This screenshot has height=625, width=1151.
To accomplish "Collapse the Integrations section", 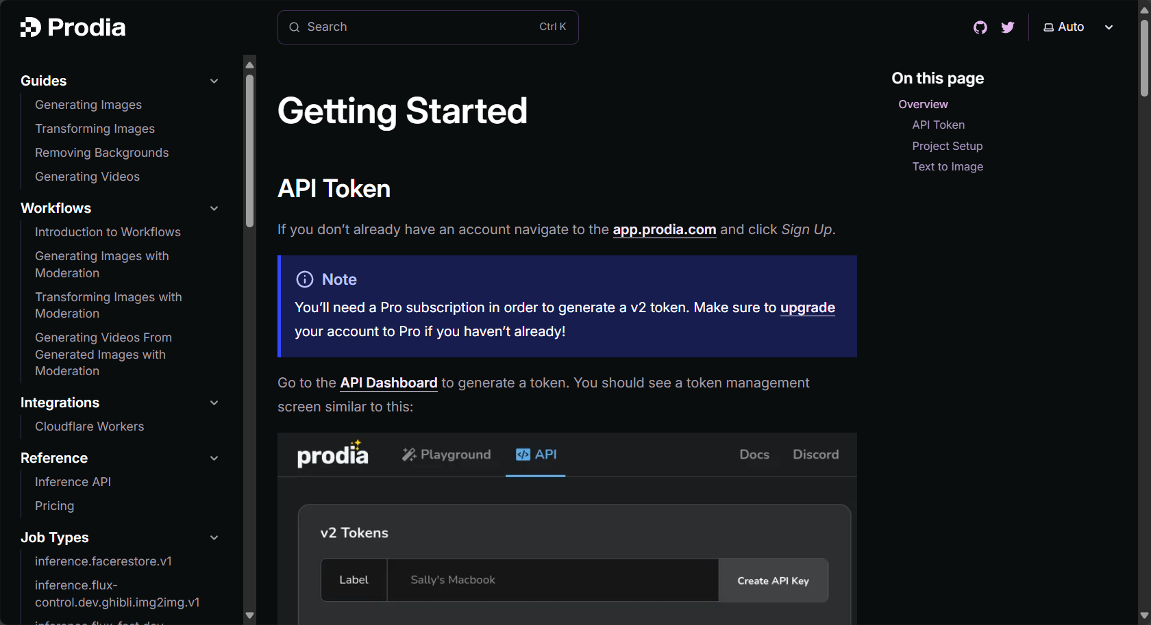I will pos(214,403).
